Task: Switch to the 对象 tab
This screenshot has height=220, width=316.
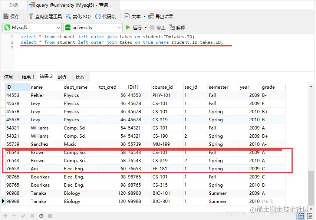Action: [x=14, y=5]
